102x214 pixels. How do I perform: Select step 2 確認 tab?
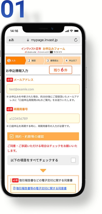(x=35, y=61)
